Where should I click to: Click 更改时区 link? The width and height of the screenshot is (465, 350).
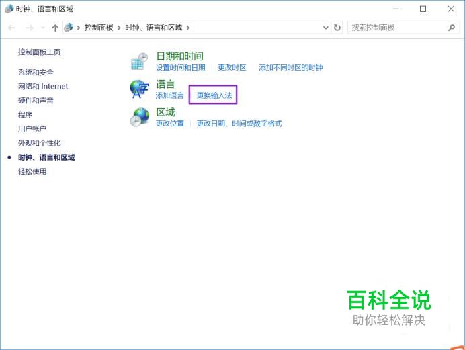pos(232,68)
